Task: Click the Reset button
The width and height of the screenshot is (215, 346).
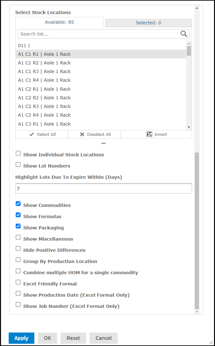Action: [x=73, y=338]
